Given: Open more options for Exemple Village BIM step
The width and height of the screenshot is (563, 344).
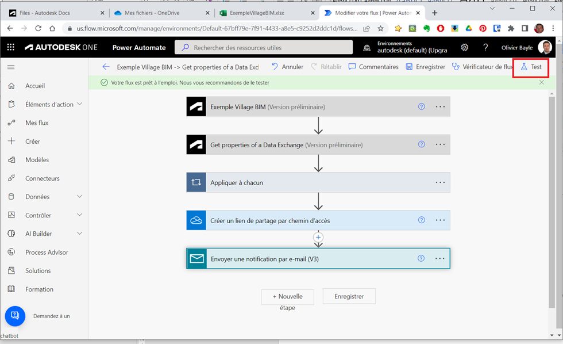Looking at the screenshot, I should click(x=440, y=106).
